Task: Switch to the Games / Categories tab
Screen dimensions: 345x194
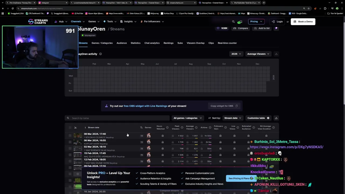Action: [102, 43]
